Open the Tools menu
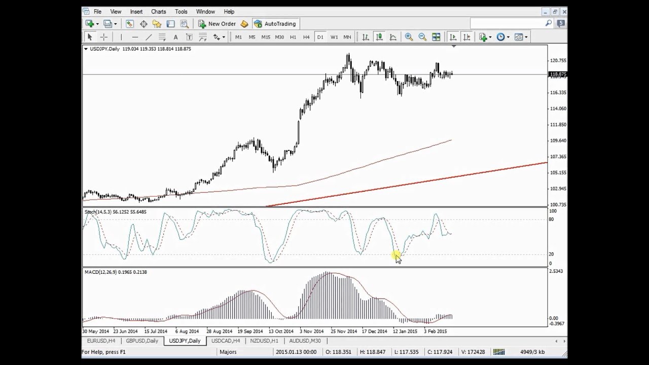Image resolution: width=649 pixels, height=365 pixels. (181, 12)
